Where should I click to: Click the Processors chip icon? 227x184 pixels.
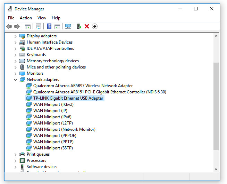tap(22, 160)
